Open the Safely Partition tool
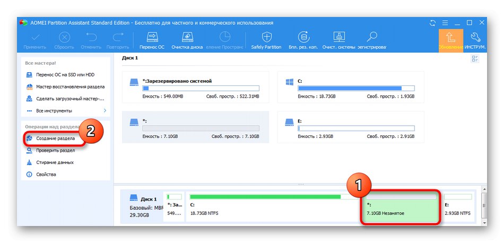Image resolution: width=504 pixels, height=243 pixels. (266, 41)
